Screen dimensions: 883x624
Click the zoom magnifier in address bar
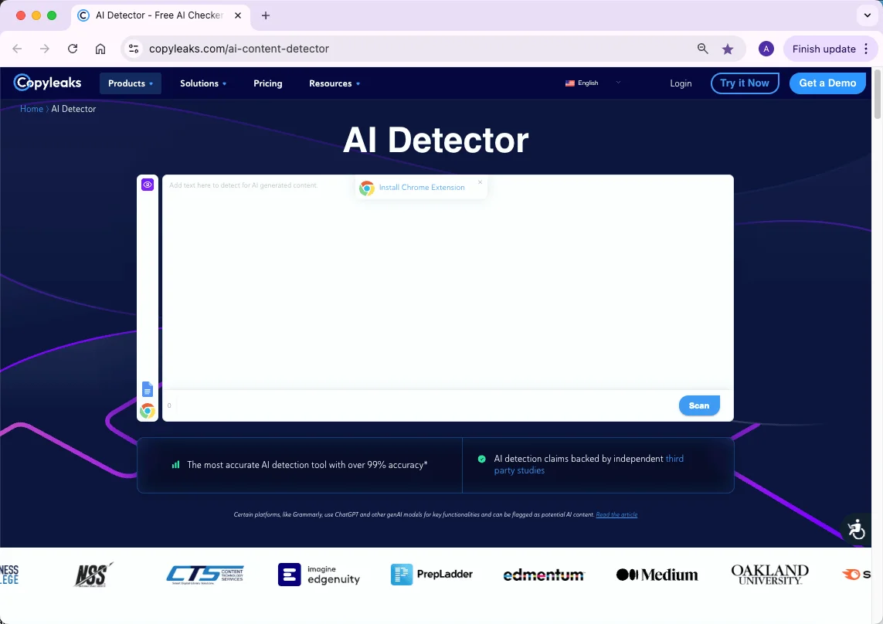(702, 49)
